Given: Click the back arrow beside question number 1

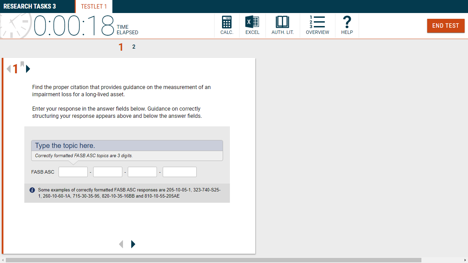Looking at the screenshot, I should click(x=8, y=68).
